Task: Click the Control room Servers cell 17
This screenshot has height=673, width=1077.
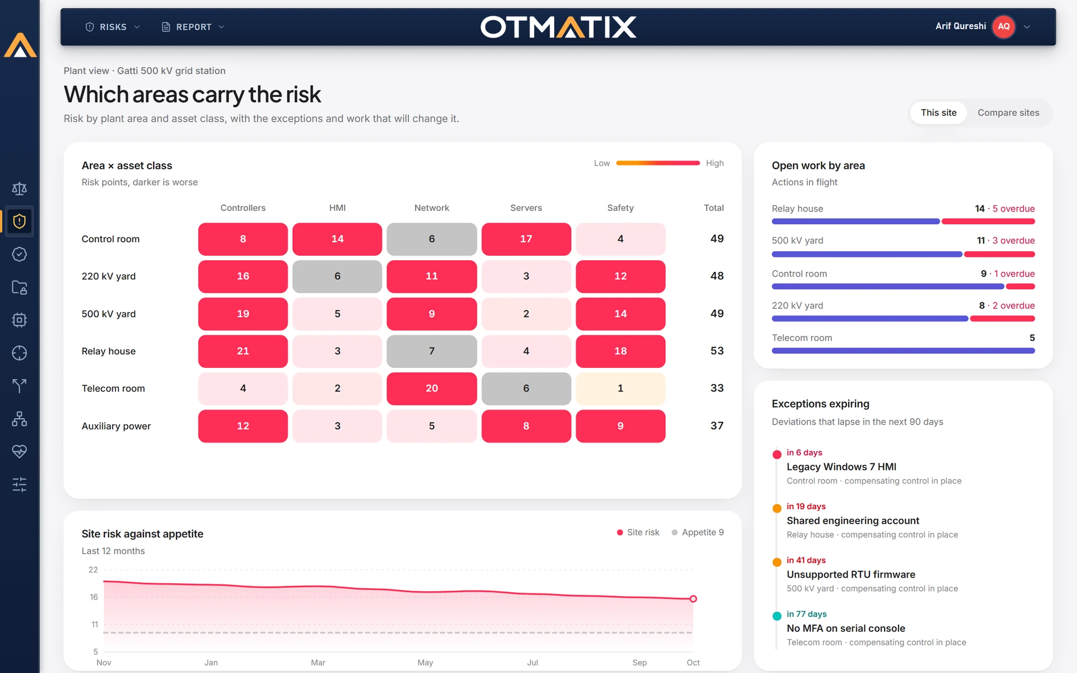Action: point(526,239)
